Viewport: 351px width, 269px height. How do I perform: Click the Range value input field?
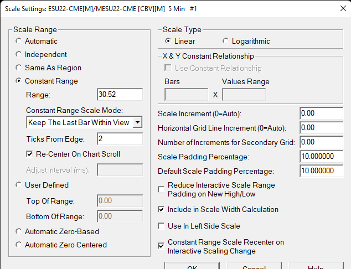120,95
